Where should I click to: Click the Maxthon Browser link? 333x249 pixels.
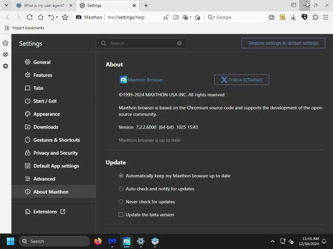(x=145, y=80)
